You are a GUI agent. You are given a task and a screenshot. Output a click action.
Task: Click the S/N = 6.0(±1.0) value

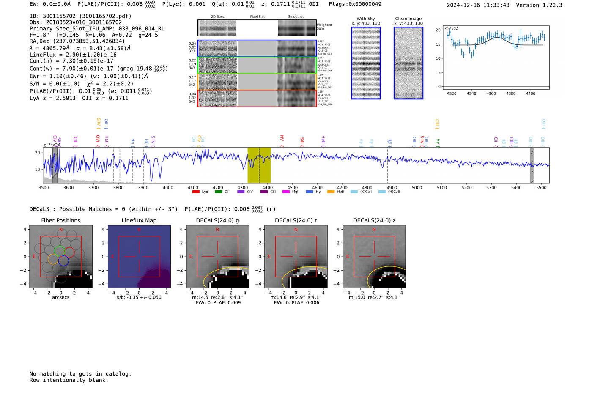55,84
